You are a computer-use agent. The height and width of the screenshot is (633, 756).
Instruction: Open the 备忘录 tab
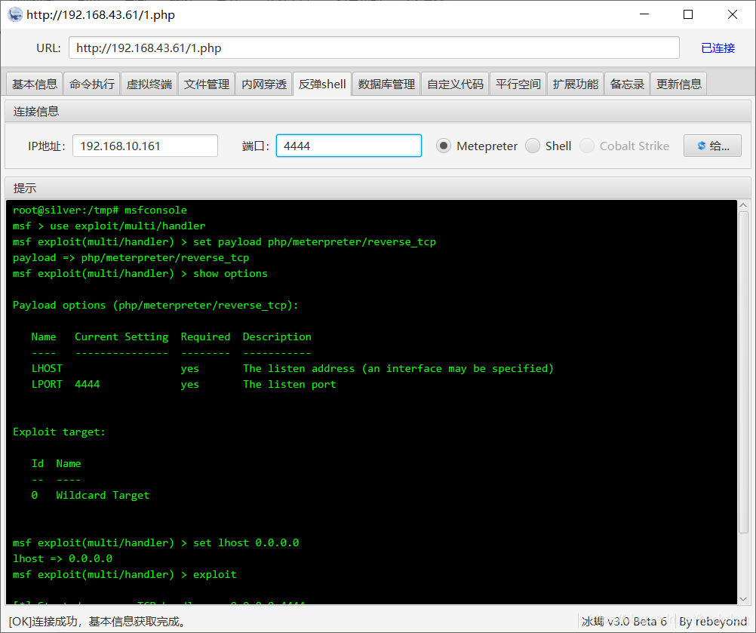(x=627, y=85)
